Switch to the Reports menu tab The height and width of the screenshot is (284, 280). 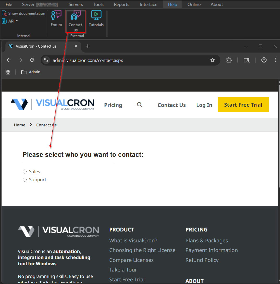(121, 4)
